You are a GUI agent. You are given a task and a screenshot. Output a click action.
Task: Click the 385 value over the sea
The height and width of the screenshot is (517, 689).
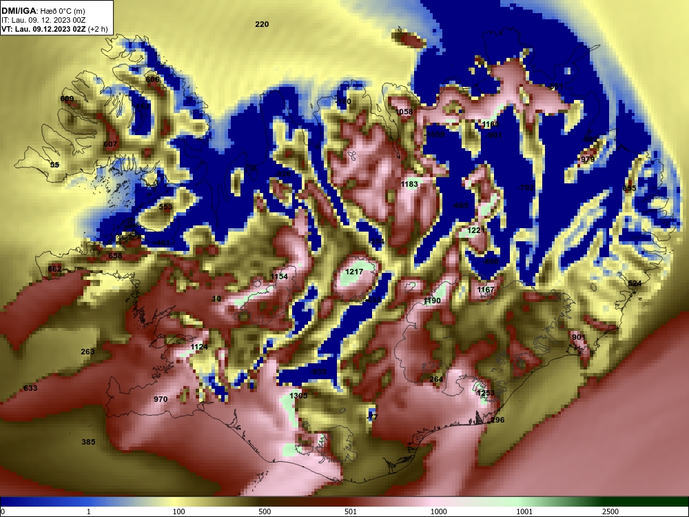tap(88, 442)
